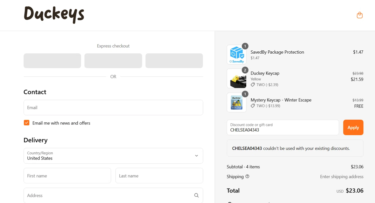The width and height of the screenshot is (375, 203).
Task: Click the Enter shipping address text
Action: click(342, 177)
